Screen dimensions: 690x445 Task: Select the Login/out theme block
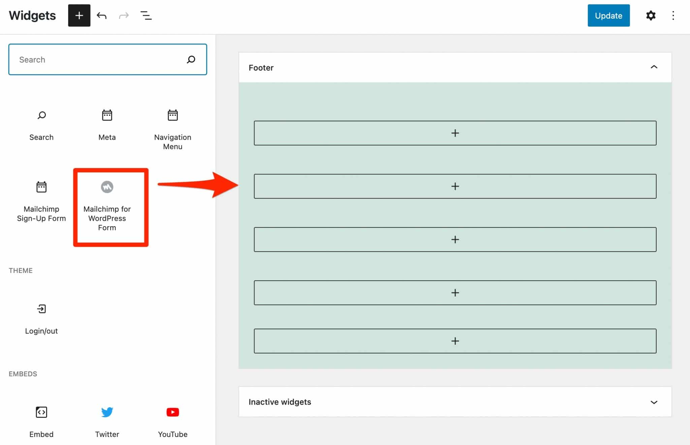coord(41,319)
